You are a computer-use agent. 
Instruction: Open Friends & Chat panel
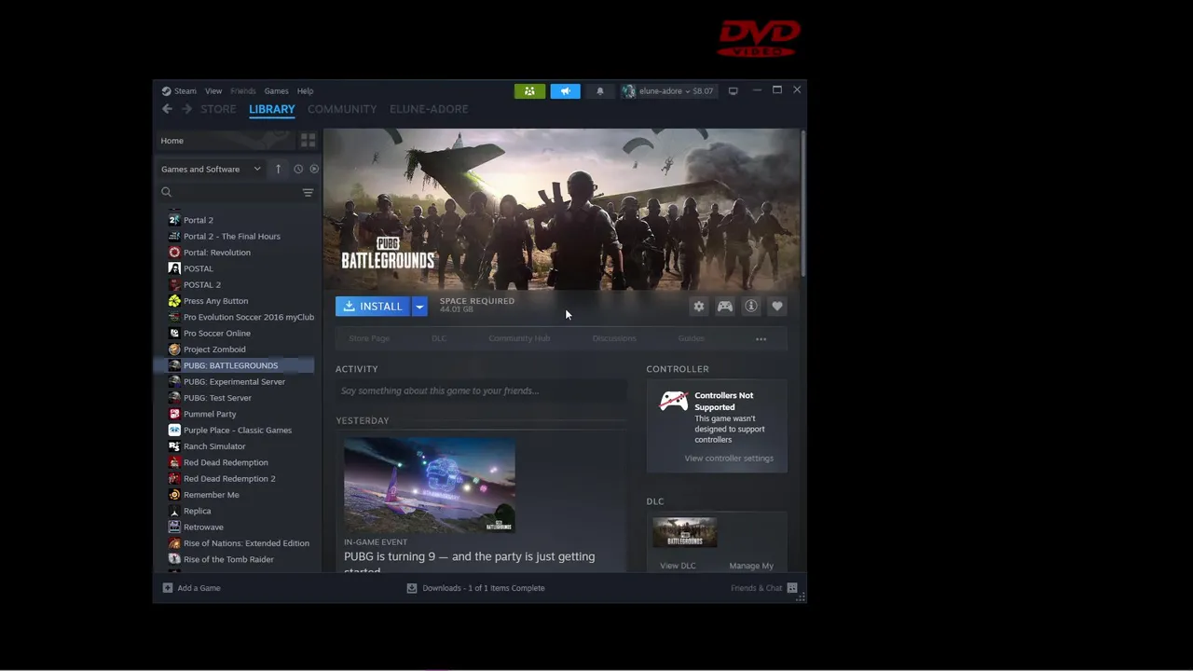(763, 588)
